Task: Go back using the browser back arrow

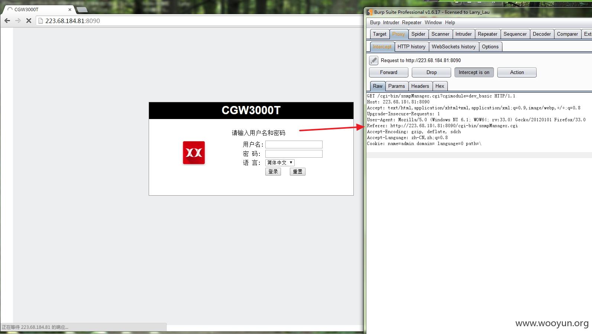Action: click(7, 21)
